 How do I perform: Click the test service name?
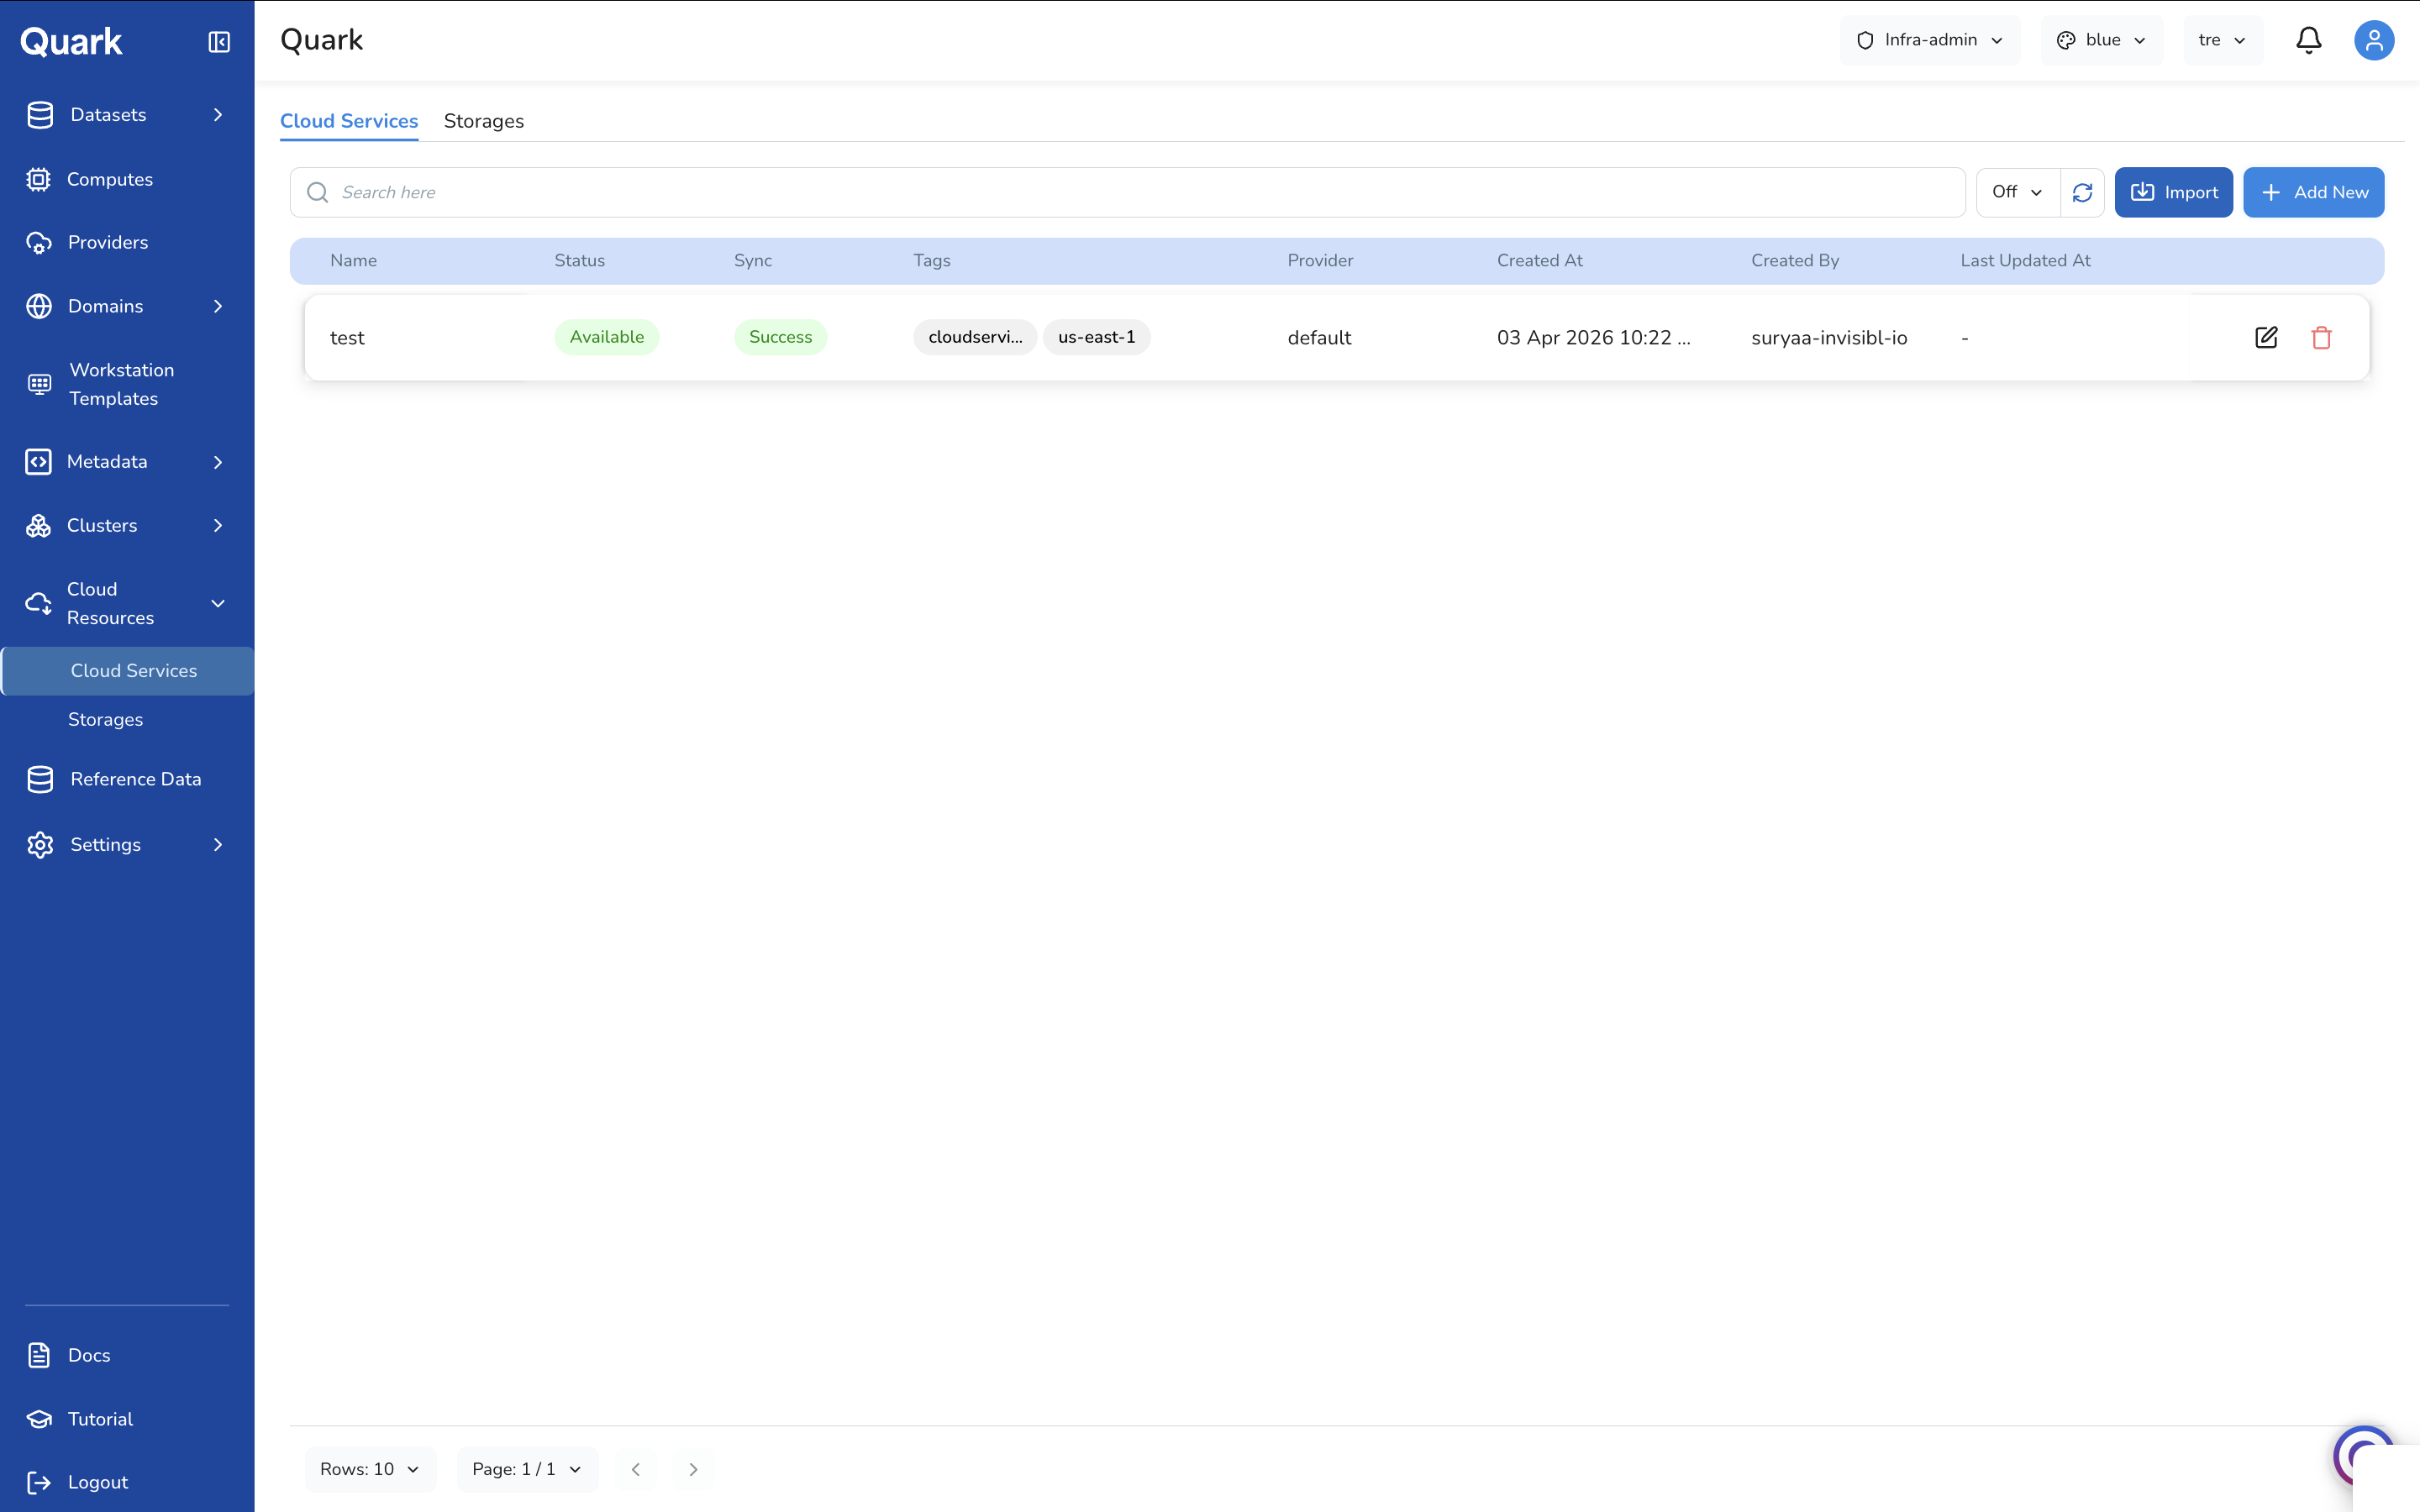(x=347, y=338)
